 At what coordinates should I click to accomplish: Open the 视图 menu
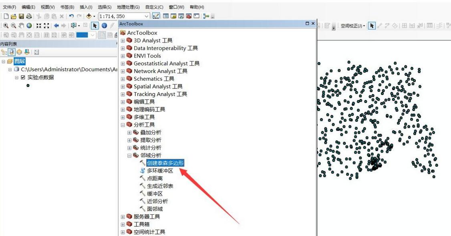[x=48, y=7]
